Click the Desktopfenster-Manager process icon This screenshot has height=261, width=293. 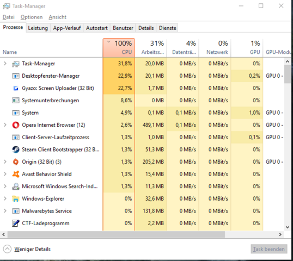(x=16, y=76)
